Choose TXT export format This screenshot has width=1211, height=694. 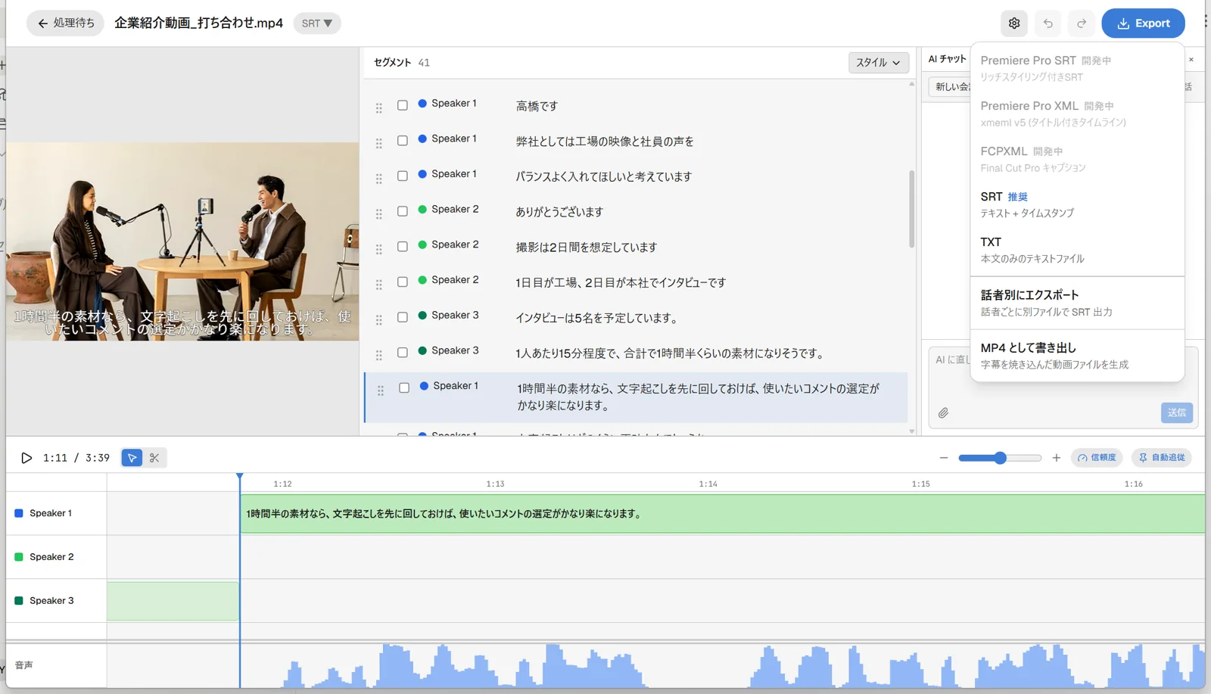(x=1077, y=250)
